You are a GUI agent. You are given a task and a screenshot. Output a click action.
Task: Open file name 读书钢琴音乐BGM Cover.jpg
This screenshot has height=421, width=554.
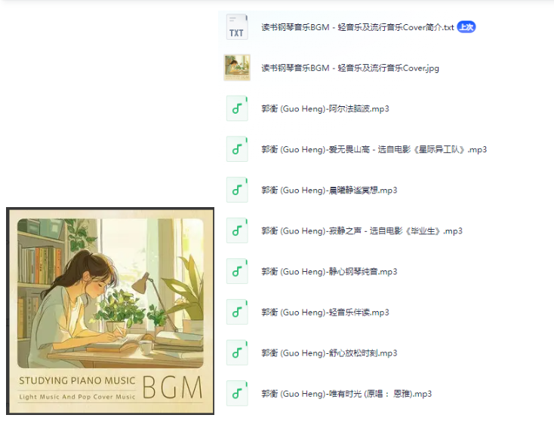pos(350,68)
